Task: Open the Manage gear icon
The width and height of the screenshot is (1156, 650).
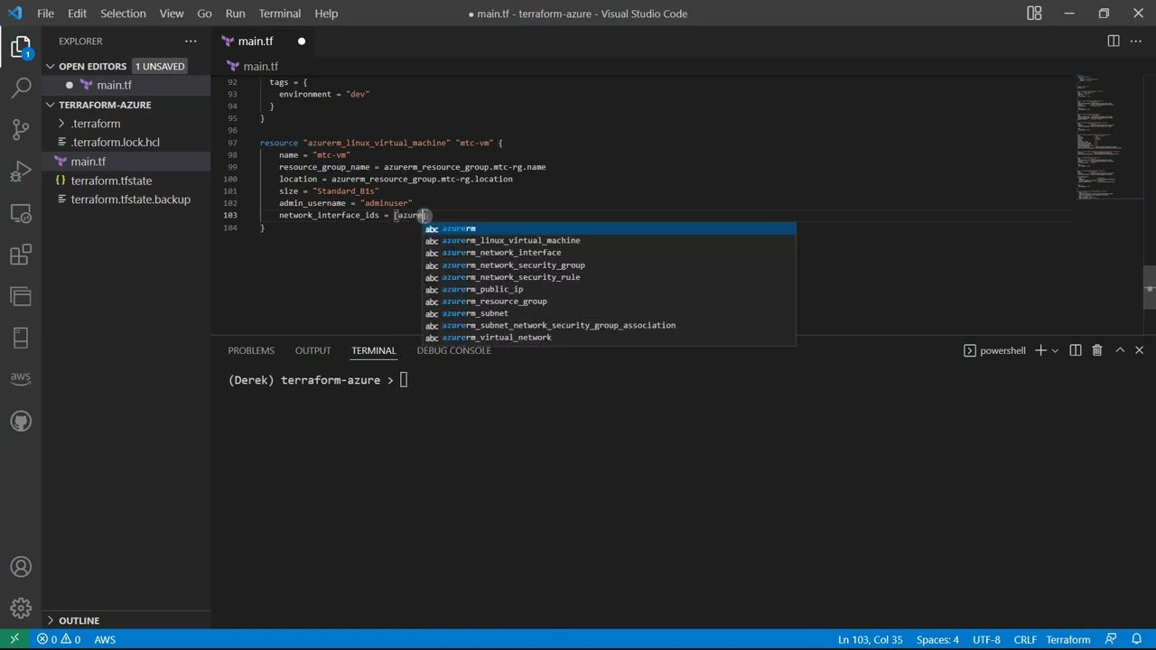Action: (x=21, y=608)
